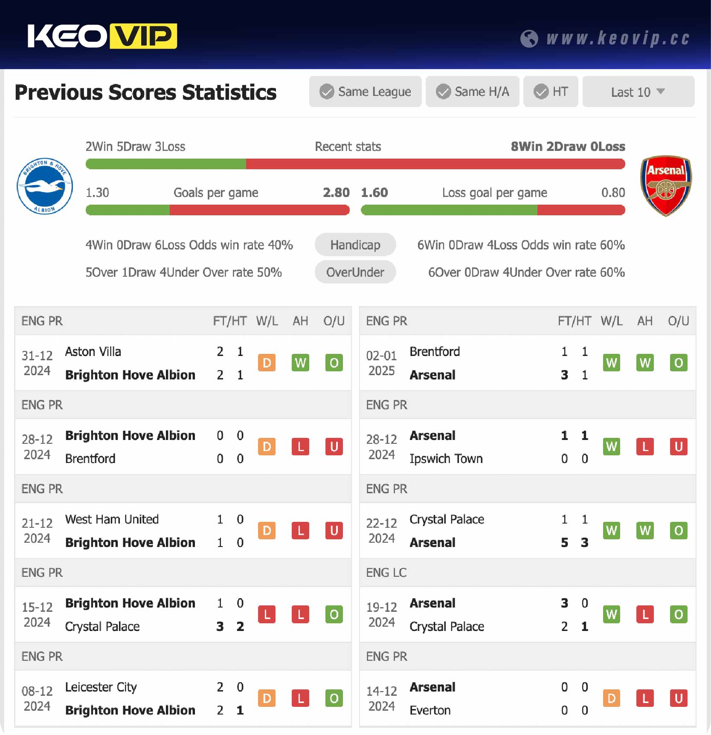
Task: Click the D draw badge on Aston Villa match
Action: (x=267, y=363)
